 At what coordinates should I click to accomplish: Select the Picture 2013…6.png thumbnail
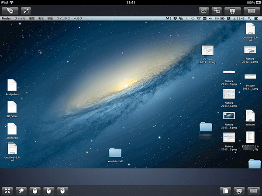(x=229, y=115)
